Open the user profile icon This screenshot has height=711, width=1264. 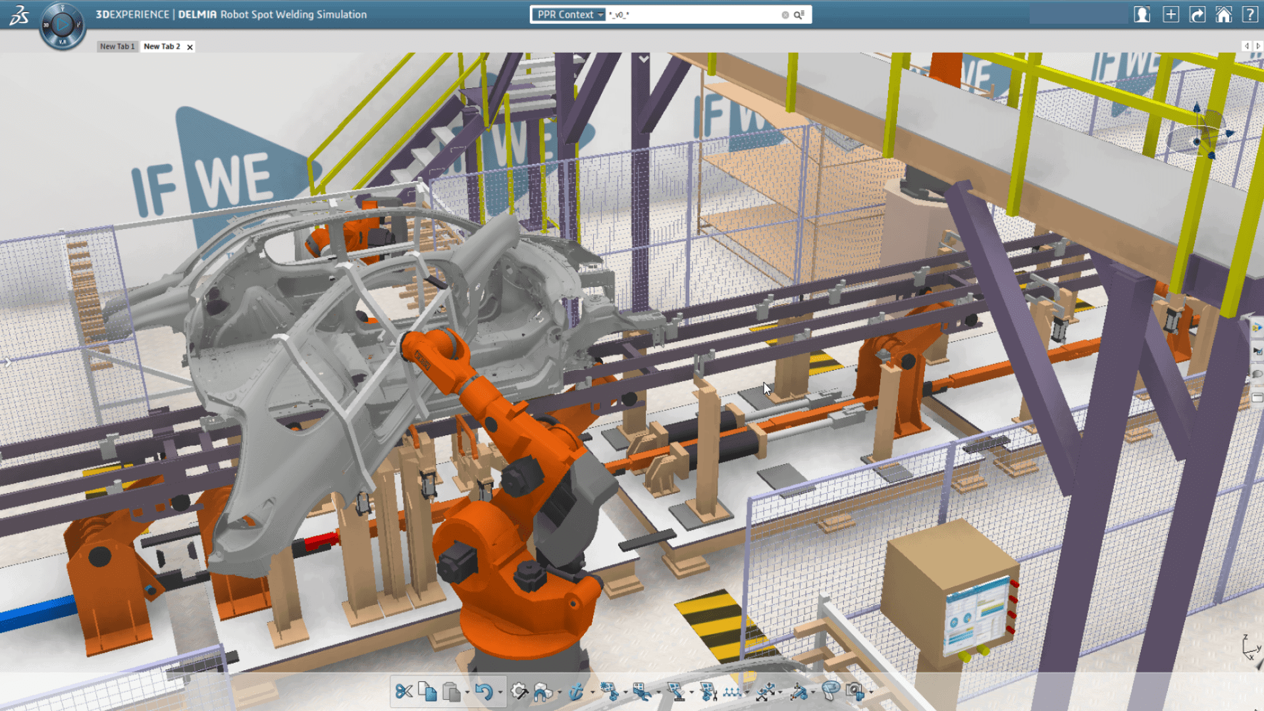pos(1142,14)
